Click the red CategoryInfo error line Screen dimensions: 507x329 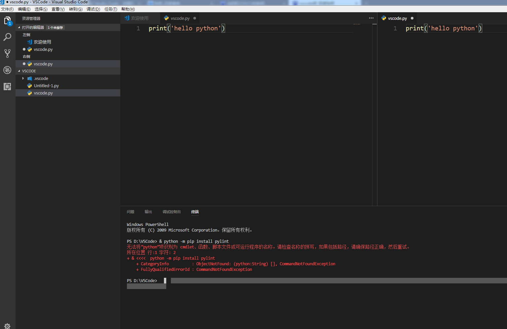click(236, 264)
